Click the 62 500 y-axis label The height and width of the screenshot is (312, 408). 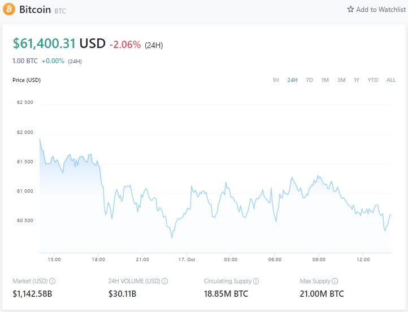(x=25, y=102)
